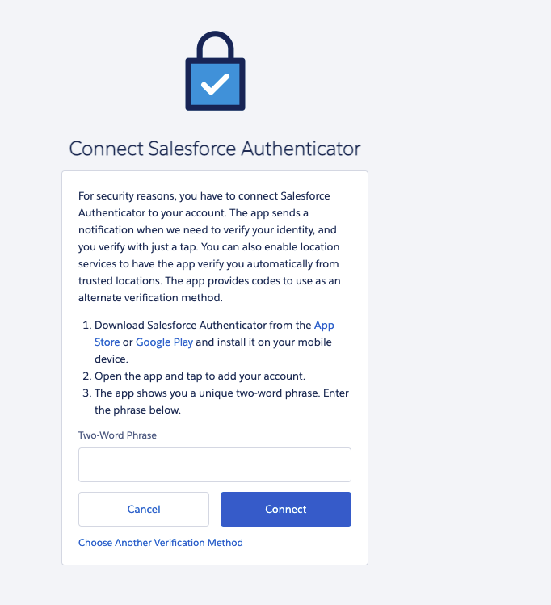
Task: Open the App Store download link
Action: click(323, 326)
